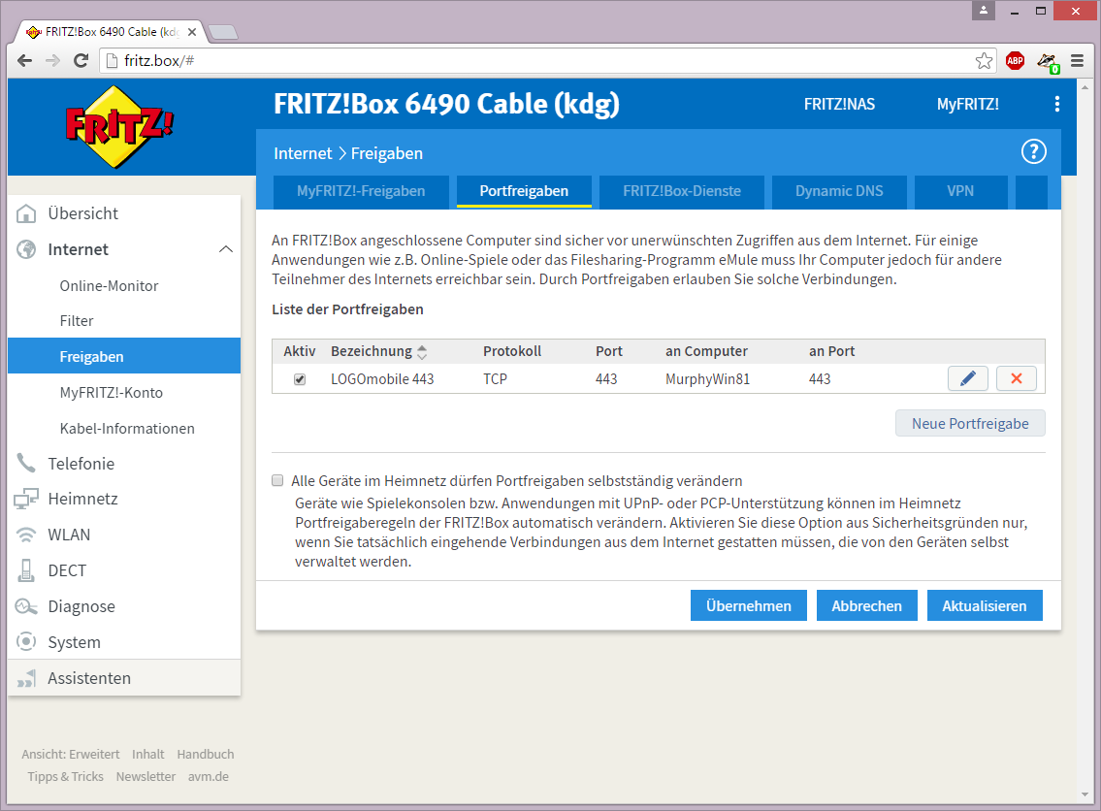
Task: Collapse the Internet menu section
Action: [x=225, y=249]
